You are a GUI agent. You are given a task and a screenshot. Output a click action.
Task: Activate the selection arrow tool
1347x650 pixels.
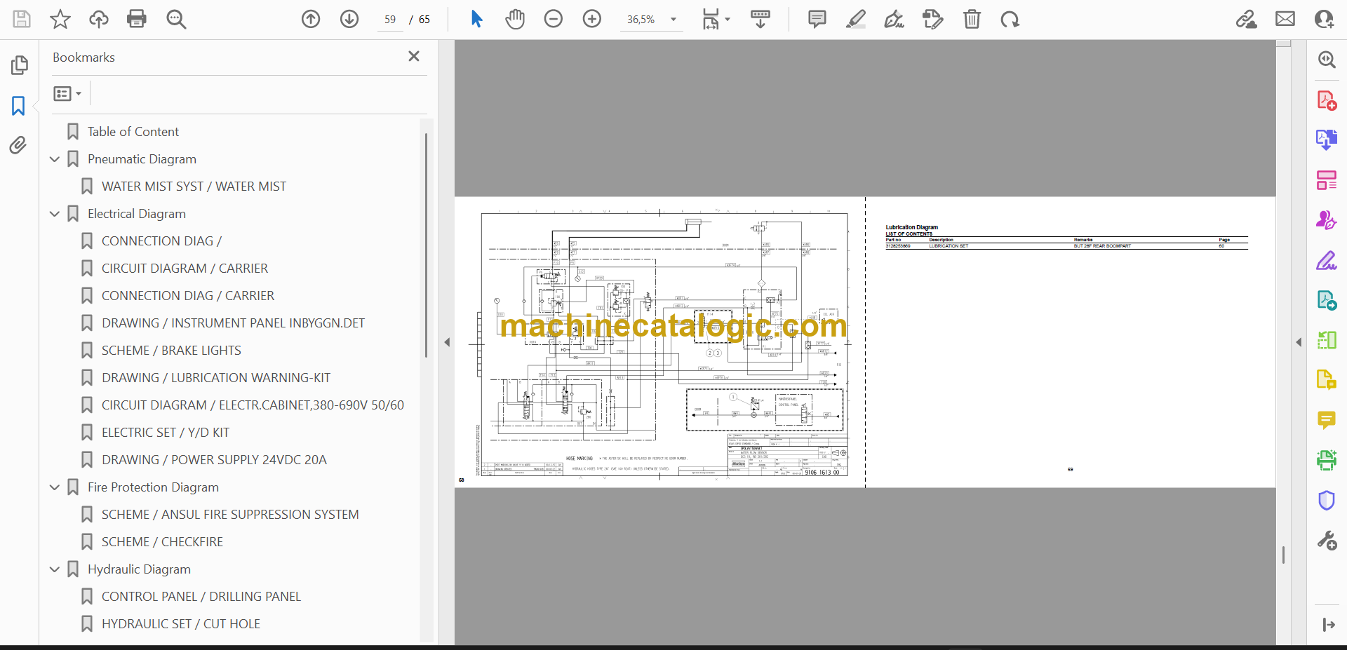click(476, 19)
